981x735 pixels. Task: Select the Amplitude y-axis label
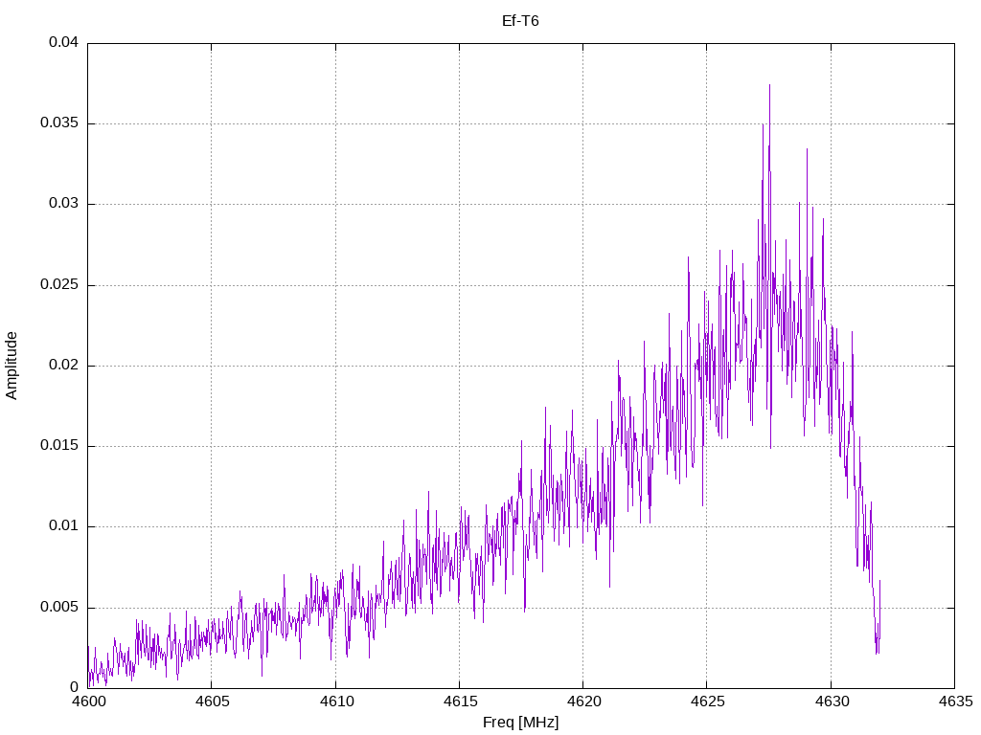click(11, 366)
